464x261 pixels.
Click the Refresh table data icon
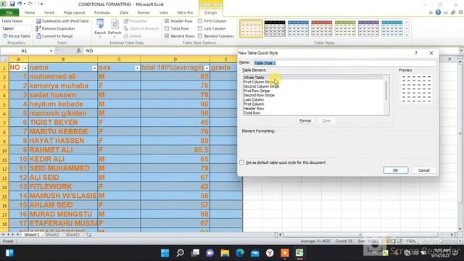(x=115, y=28)
